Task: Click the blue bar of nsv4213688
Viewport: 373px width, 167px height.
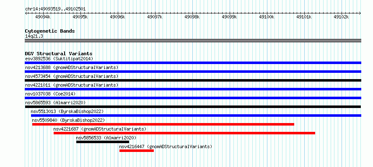Action: tap(193, 72)
